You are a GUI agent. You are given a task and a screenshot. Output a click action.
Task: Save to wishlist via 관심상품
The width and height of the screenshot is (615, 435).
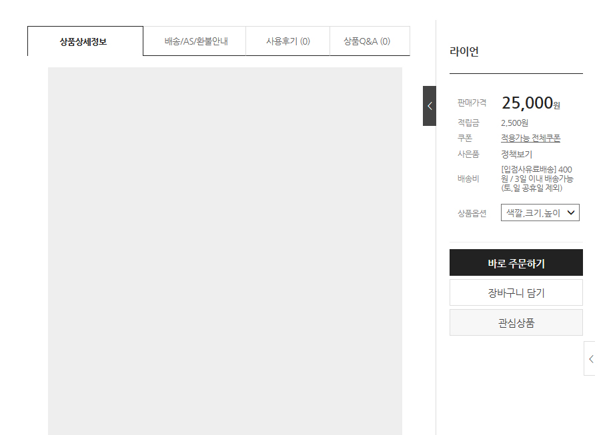(x=516, y=323)
